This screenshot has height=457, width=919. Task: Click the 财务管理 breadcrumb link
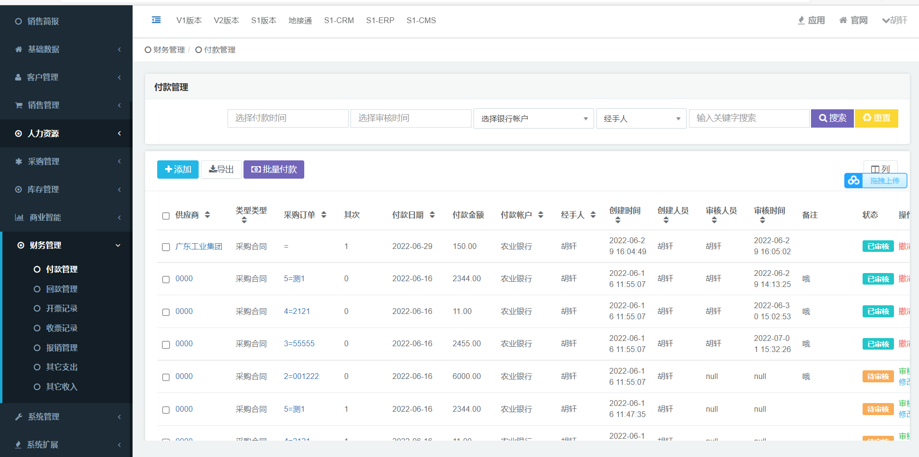(169, 50)
